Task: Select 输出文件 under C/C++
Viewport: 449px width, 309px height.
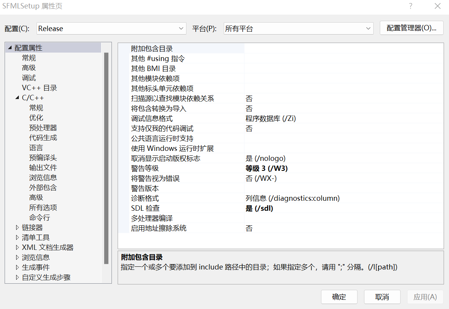Action: coord(43,168)
